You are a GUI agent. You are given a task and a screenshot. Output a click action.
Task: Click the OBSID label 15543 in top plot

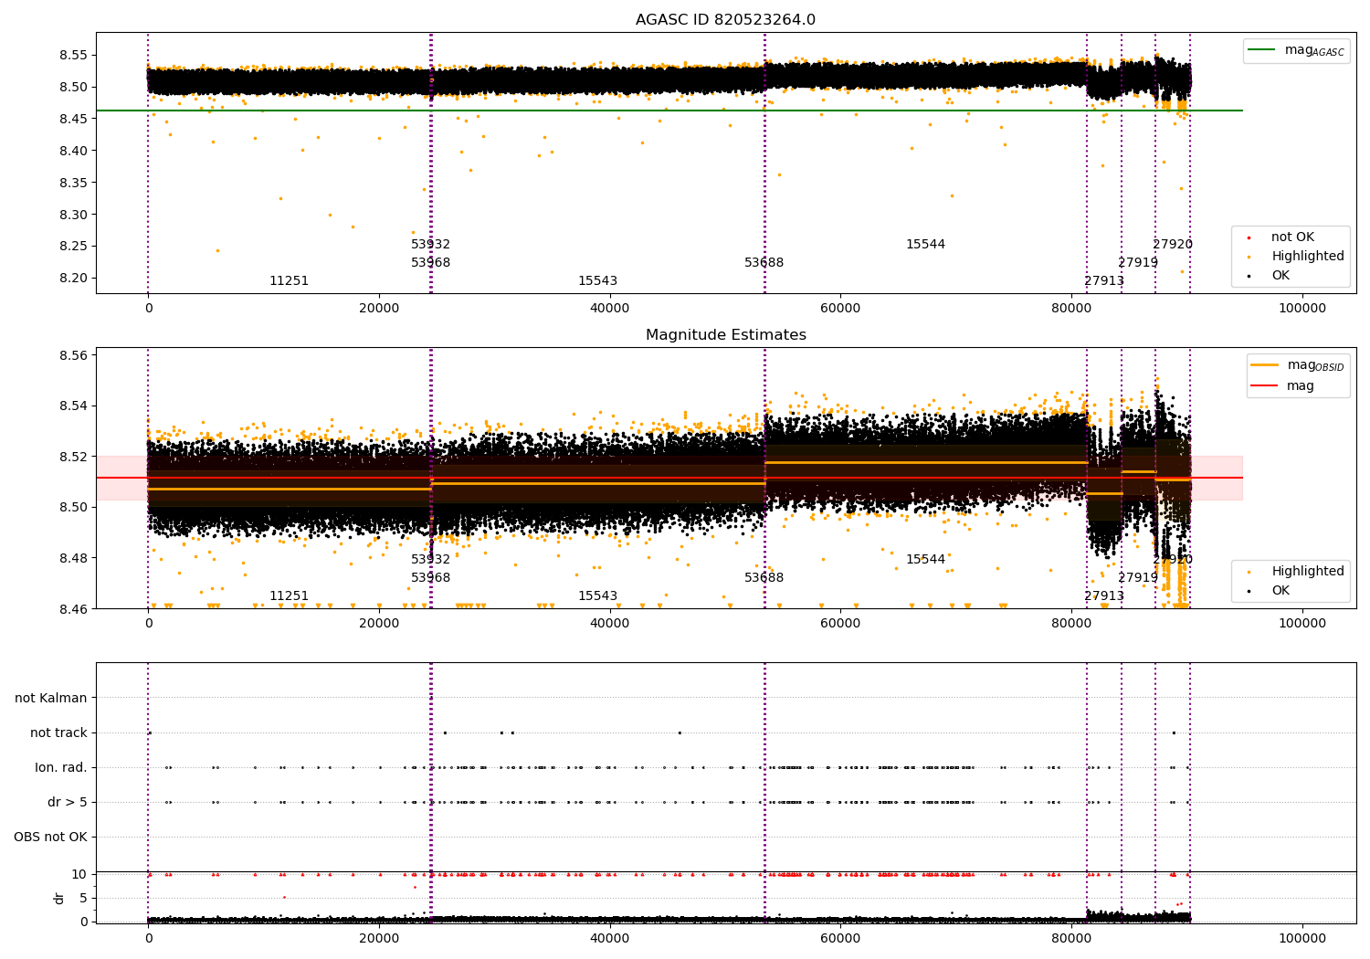[x=597, y=281]
